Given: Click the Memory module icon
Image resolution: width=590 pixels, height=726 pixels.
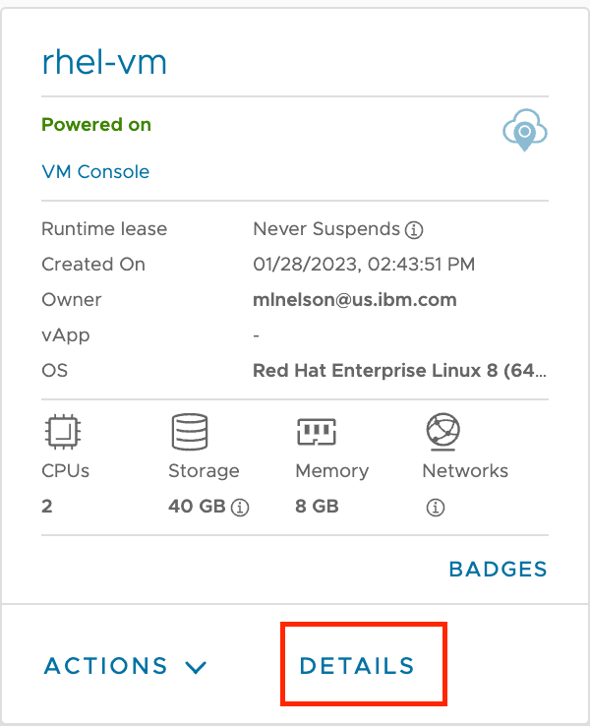Looking at the screenshot, I should (317, 431).
